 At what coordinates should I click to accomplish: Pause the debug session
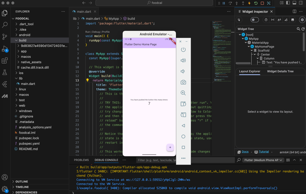[x=224, y=3]
